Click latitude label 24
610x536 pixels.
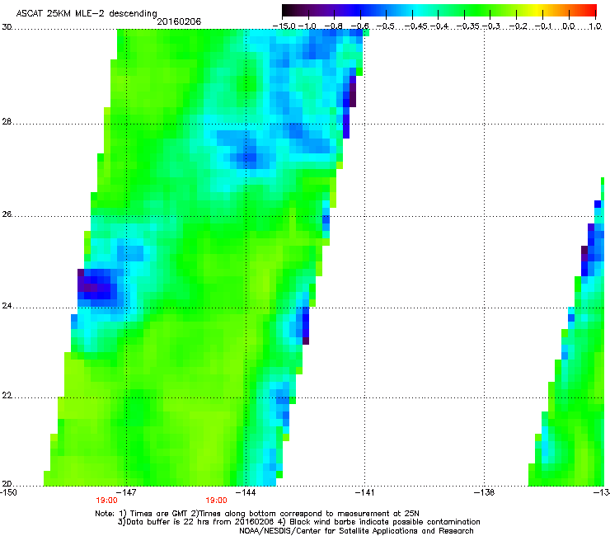(7, 306)
